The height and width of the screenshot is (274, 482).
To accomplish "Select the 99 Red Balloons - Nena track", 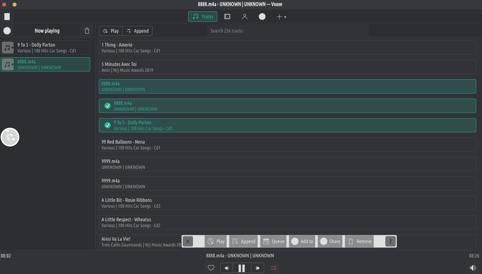I will pos(287,145).
